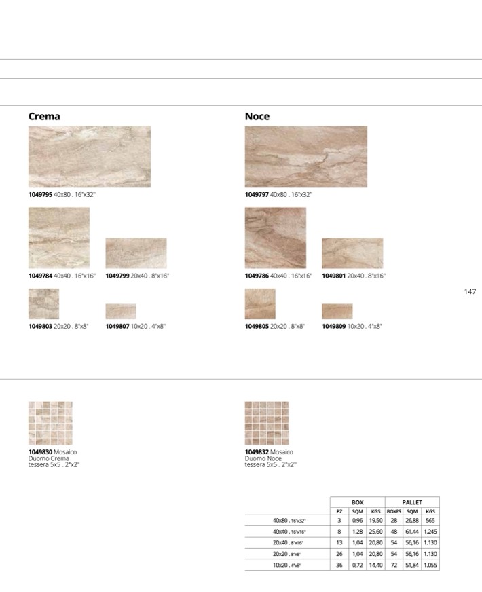This screenshot has height=592, width=482.
Task: Select the Crema 20x40 tile swatch 1049799
Action: pos(136,253)
